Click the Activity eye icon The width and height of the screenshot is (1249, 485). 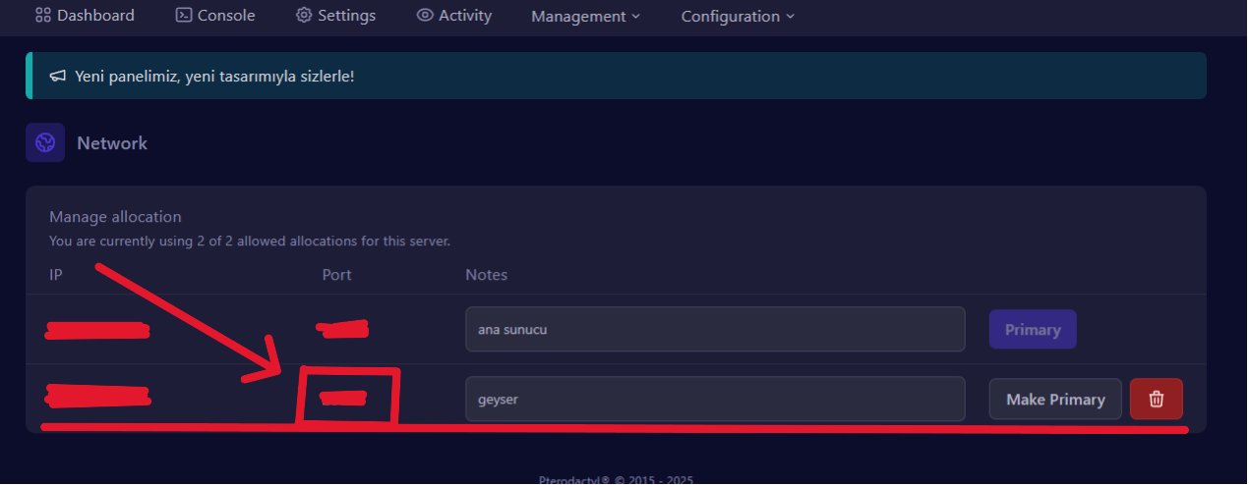[425, 16]
